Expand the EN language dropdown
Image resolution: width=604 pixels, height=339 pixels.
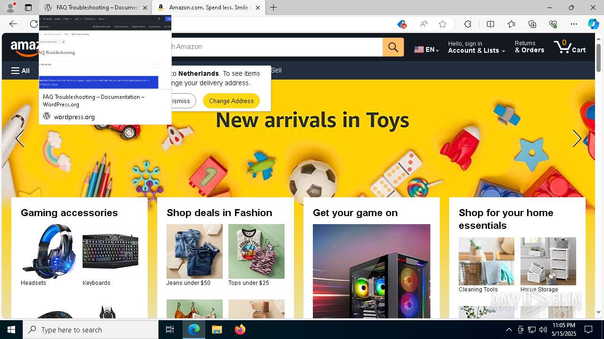(x=427, y=49)
